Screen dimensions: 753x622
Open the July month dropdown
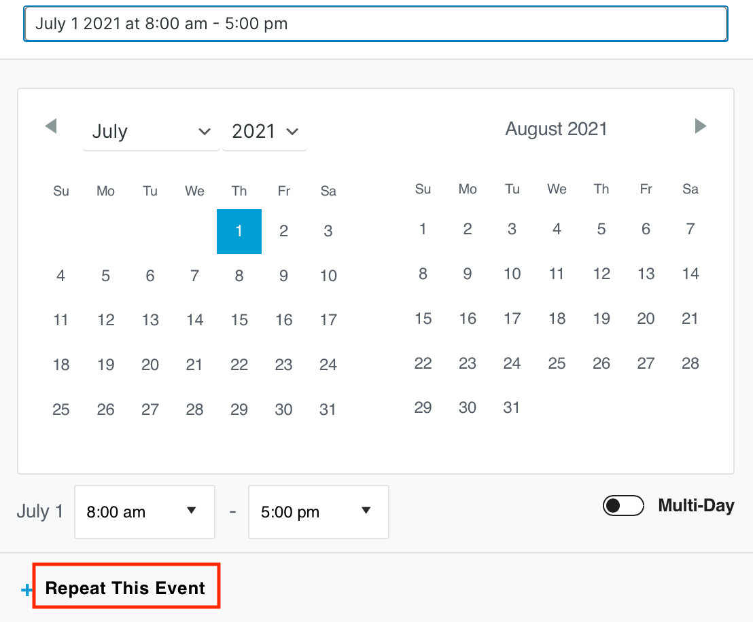[151, 131]
